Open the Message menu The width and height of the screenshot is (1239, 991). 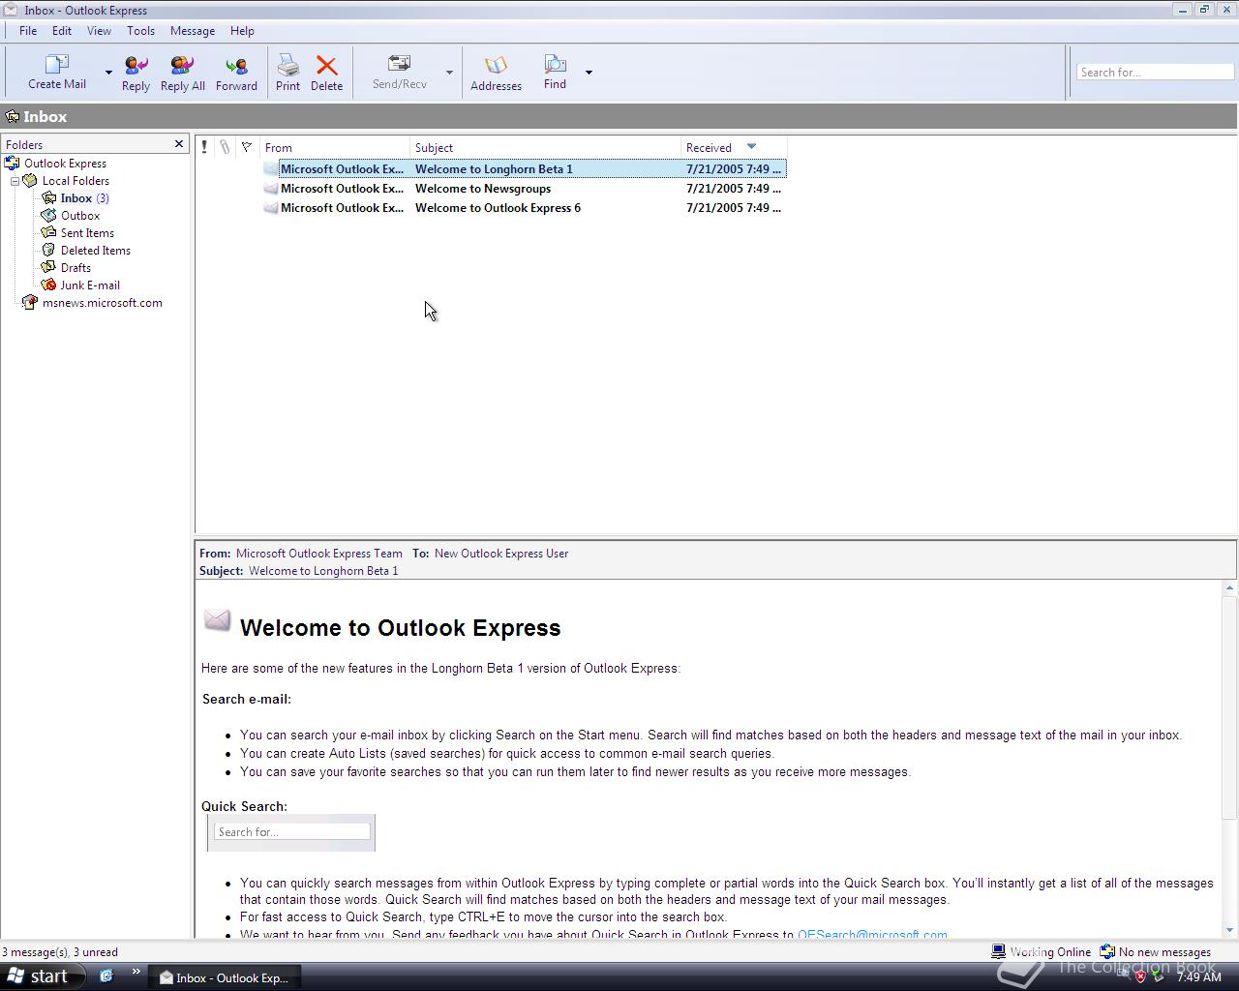click(x=193, y=31)
